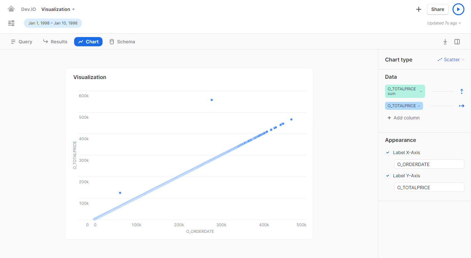Open the filters sliders icon
471x258 pixels.
(x=11, y=23)
